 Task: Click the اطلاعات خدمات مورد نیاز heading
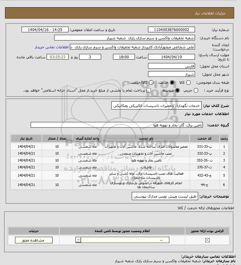pyautogui.click(x=207, y=114)
